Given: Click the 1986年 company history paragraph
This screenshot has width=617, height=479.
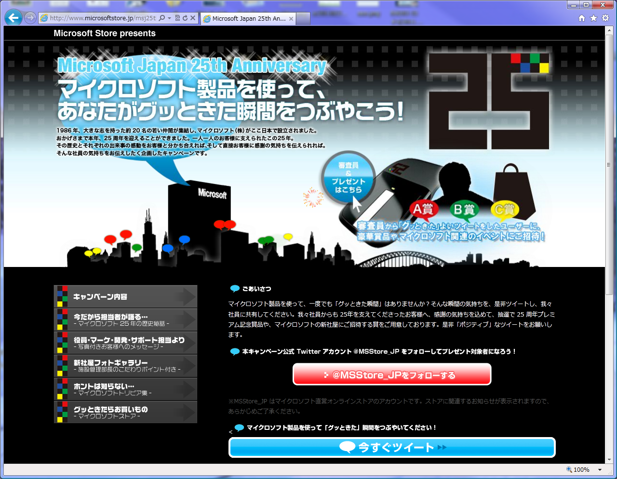Looking at the screenshot, I should (191, 142).
